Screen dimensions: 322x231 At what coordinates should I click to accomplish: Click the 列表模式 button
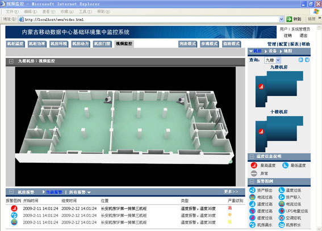click(x=188, y=44)
